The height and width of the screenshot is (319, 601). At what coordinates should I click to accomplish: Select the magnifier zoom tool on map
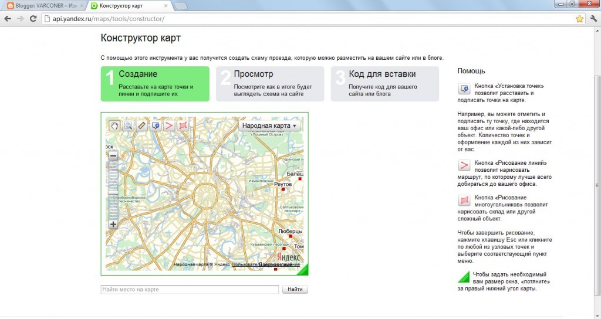(x=128, y=125)
